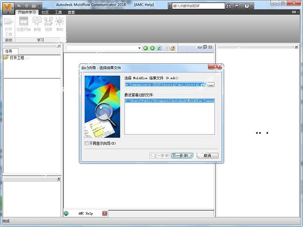Switch to the 开始并学习 ribbon tab
Screen dimensions: 303x227
click(x=27, y=13)
